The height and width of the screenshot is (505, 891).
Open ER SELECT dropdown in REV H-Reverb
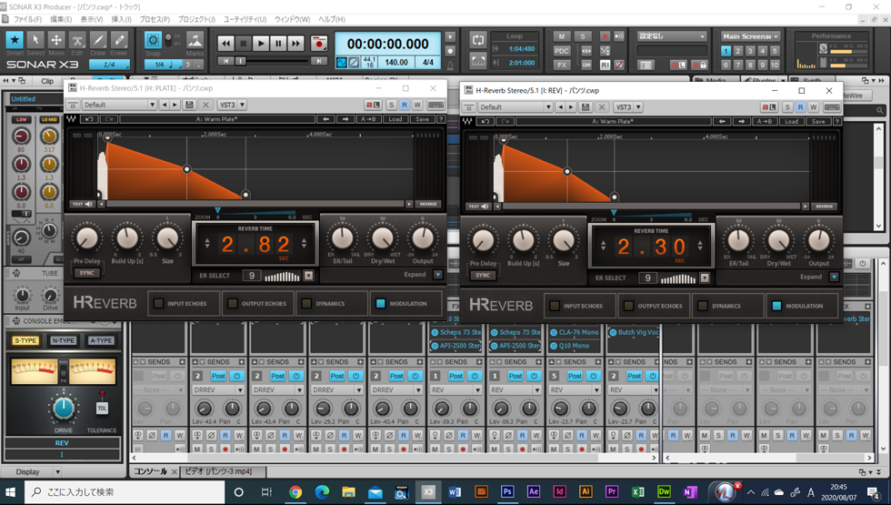[705, 278]
